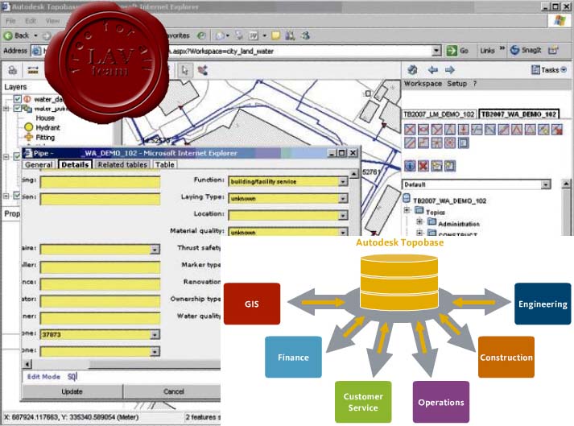The height and width of the screenshot is (426, 574).
Task: Click the document with star icon
Action: 450,166
